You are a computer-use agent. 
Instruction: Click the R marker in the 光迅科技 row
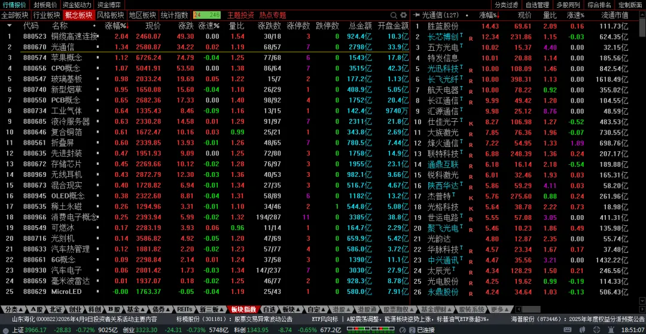click(x=471, y=71)
